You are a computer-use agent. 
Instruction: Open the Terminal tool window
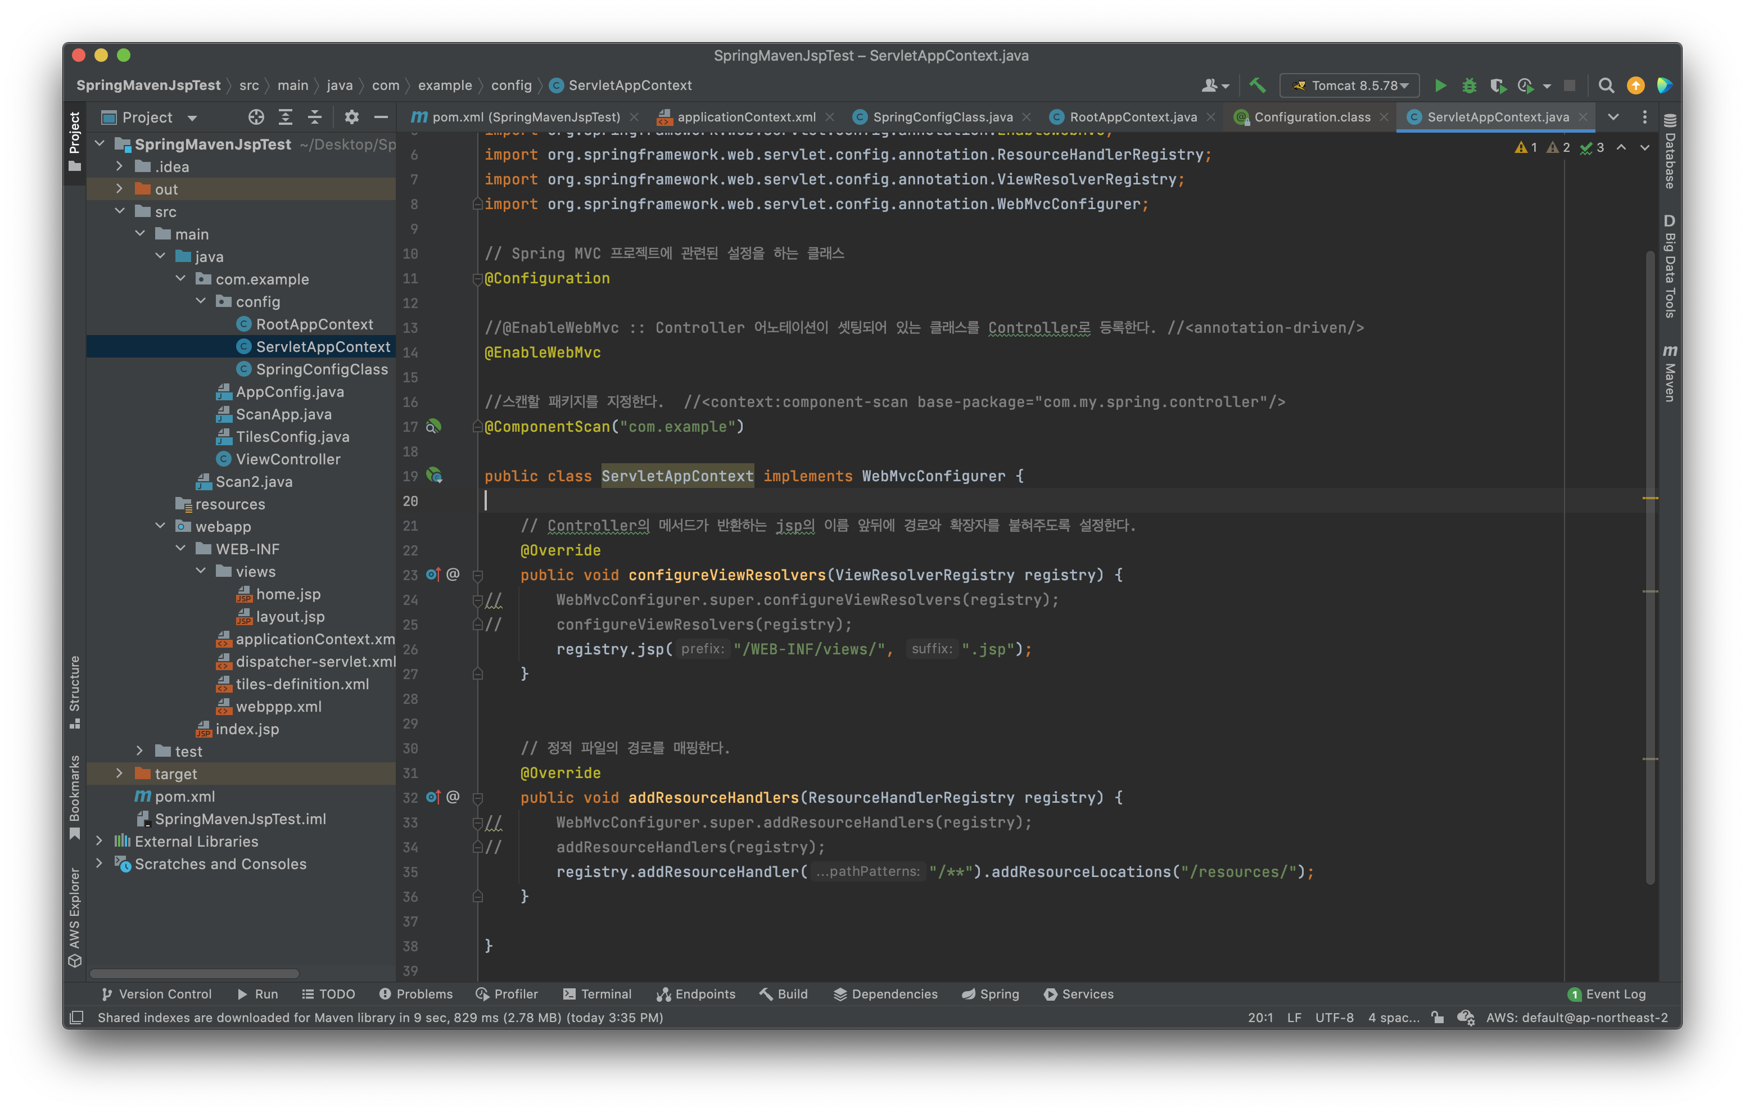click(598, 994)
